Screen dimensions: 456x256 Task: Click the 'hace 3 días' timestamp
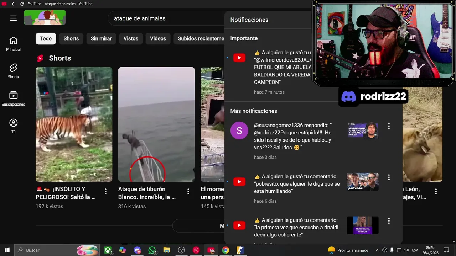click(265, 157)
